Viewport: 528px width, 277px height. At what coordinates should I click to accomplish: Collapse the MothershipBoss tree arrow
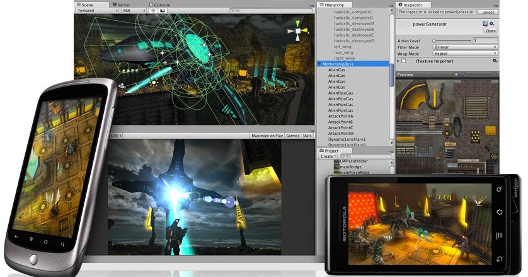(319, 64)
